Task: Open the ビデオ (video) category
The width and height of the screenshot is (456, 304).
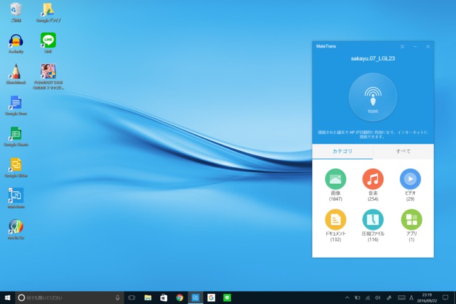Action: coord(410,179)
